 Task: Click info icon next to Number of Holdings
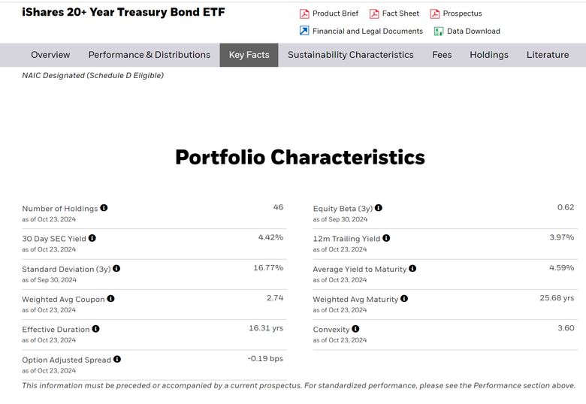104,207
